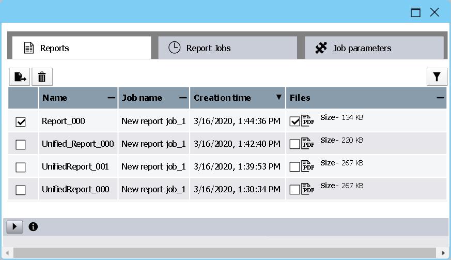The image size is (451, 260).
Task: Click the Job name column header
Action: click(154, 98)
